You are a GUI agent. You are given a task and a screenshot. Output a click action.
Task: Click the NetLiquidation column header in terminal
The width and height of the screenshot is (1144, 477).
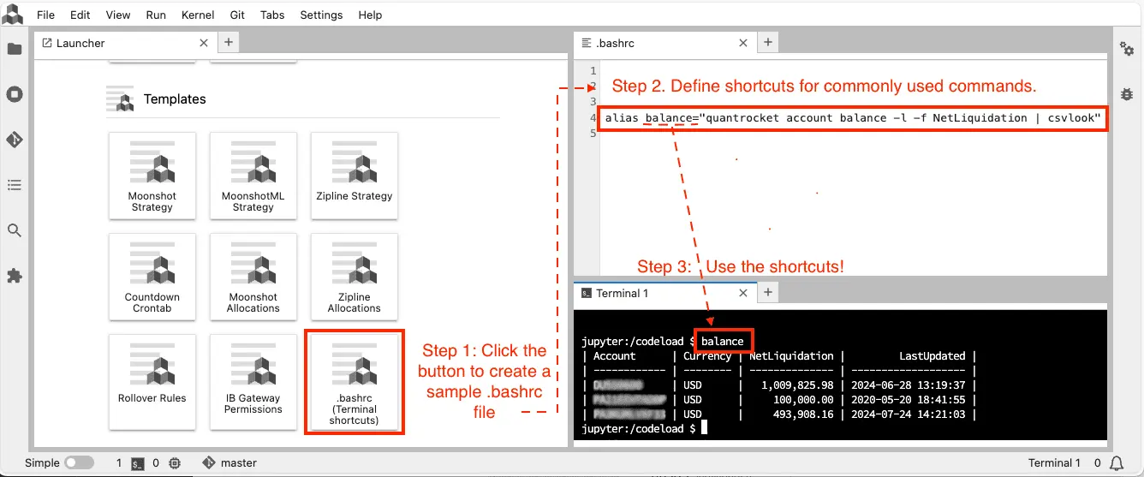tap(791, 356)
